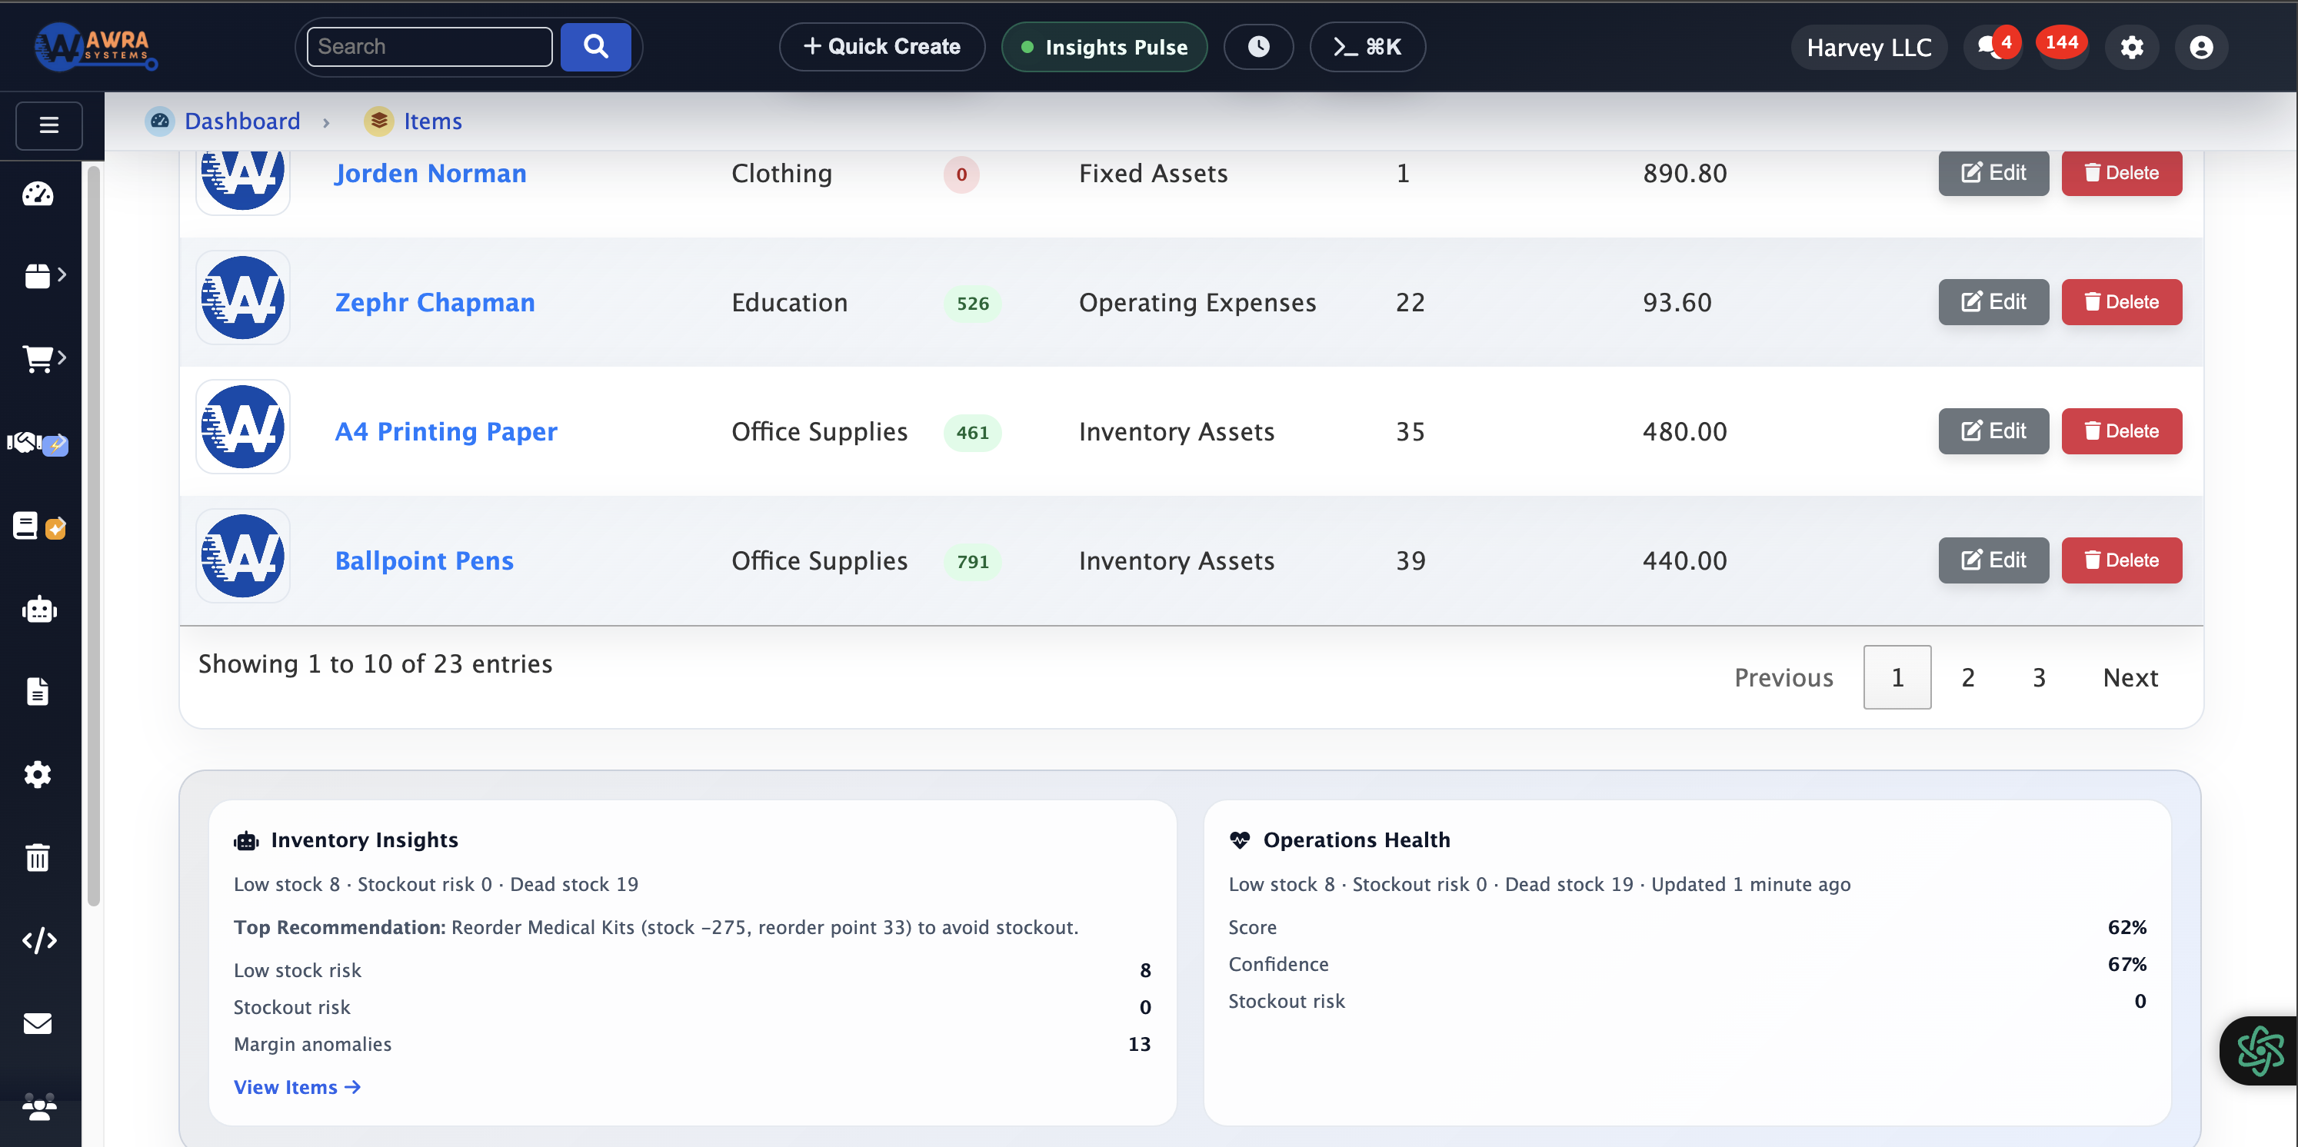This screenshot has width=2298, height=1147.
Task: Open the envelope messages icon in the sidebar
Action: [x=38, y=1023]
